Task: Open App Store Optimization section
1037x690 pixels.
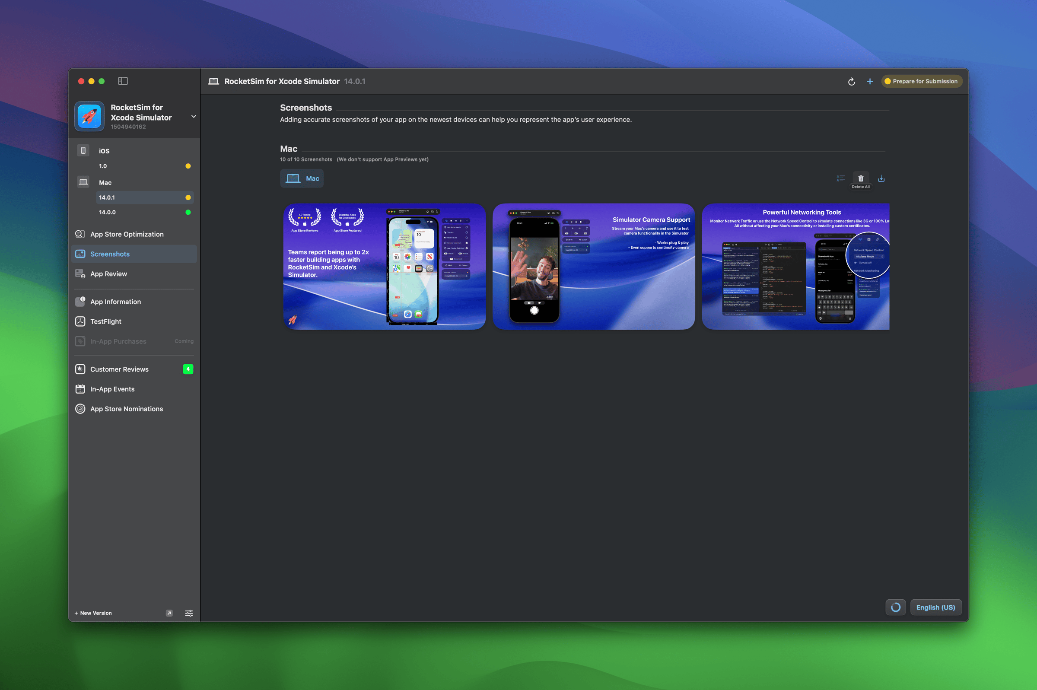Action: (x=134, y=234)
